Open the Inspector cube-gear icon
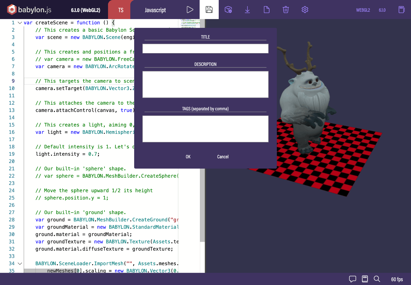The height and width of the screenshot is (285, 411). 228,10
